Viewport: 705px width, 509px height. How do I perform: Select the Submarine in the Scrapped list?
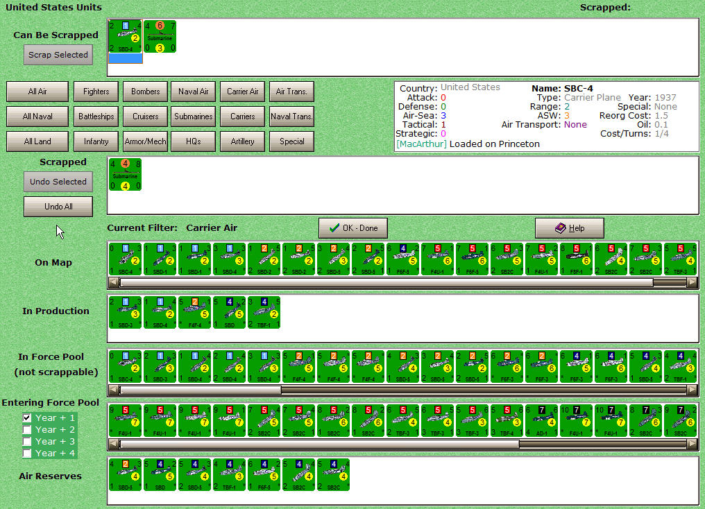(126, 174)
